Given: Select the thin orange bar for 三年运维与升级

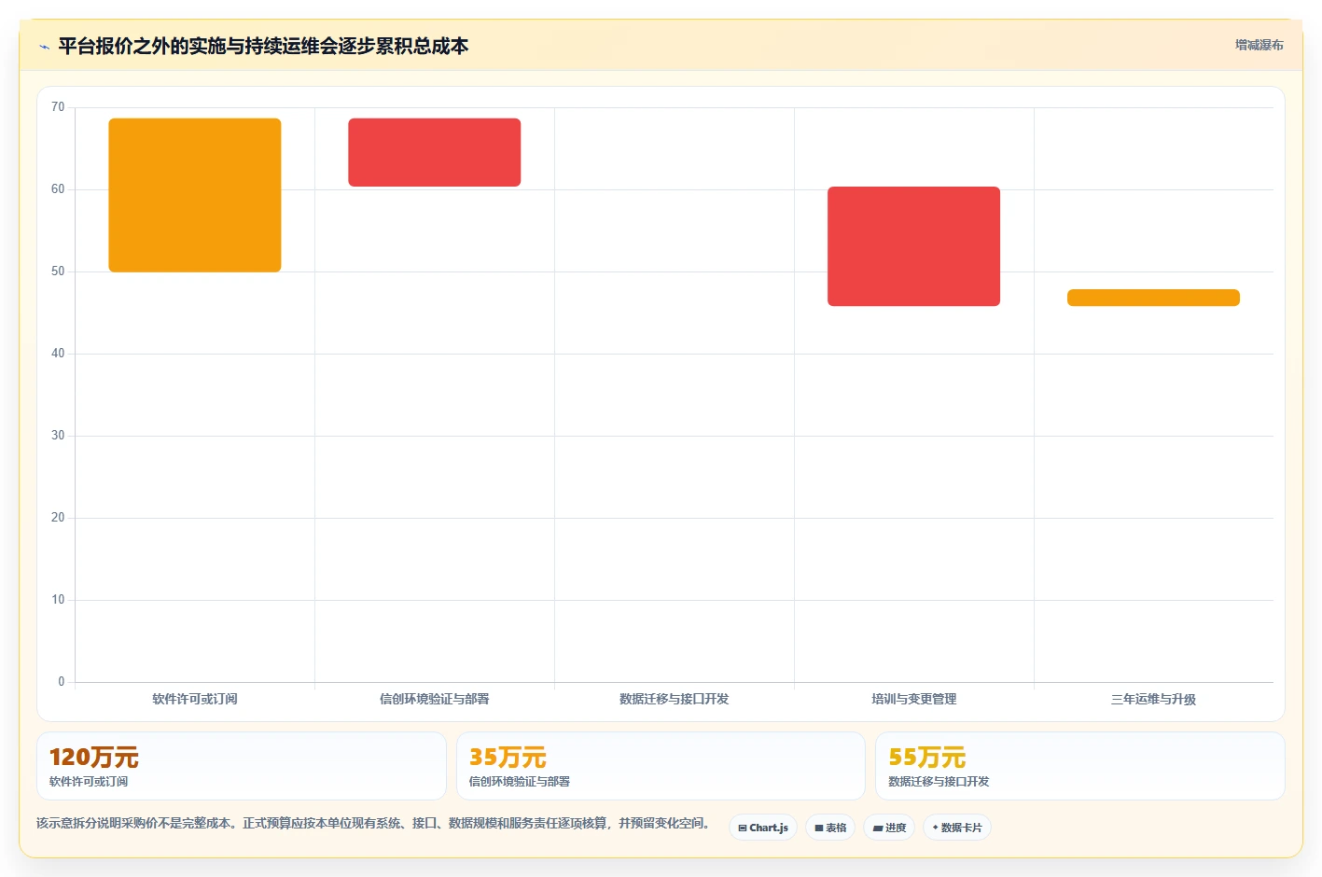Looking at the screenshot, I should 1153,298.
